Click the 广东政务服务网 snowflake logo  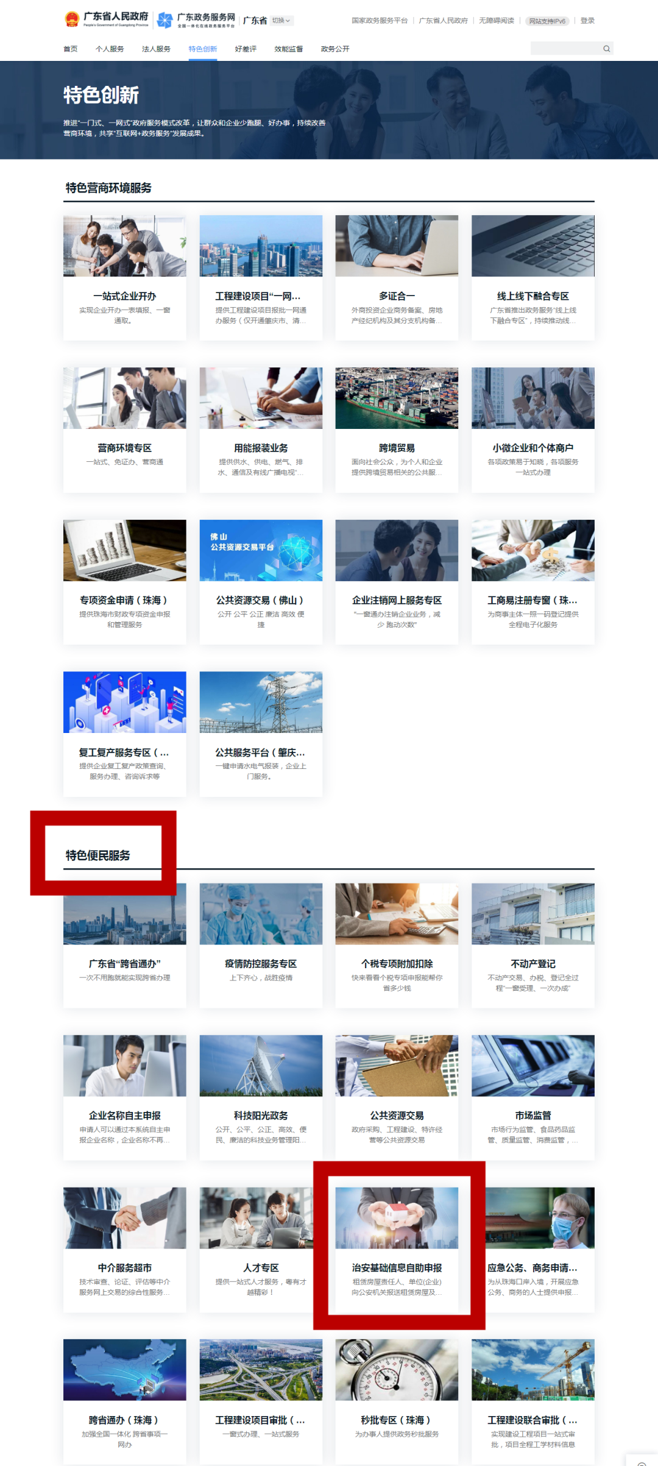tap(164, 20)
